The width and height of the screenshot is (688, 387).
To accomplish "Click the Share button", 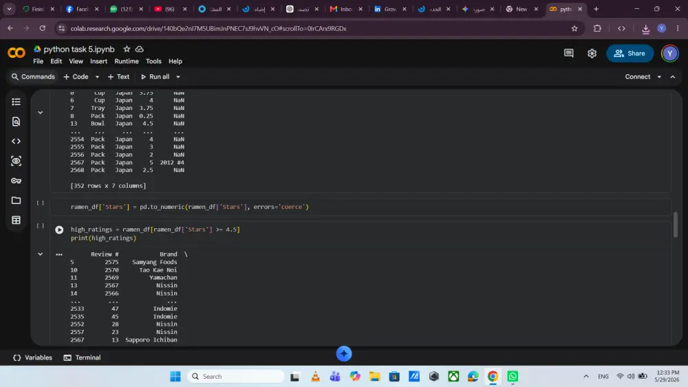I will click(630, 53).
